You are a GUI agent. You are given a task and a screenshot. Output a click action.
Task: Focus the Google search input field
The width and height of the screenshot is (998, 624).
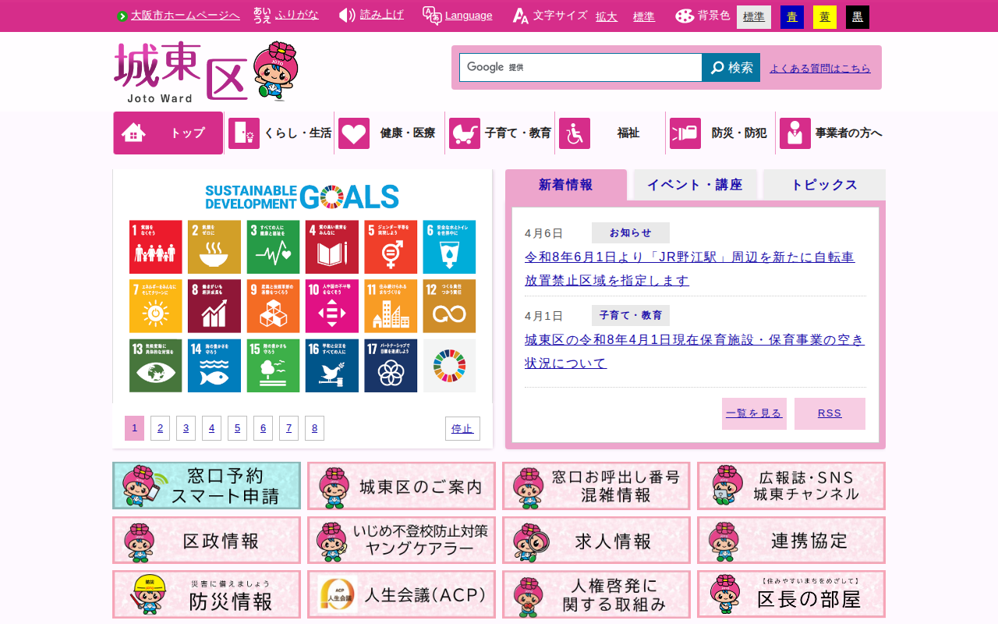click(x=581, y=67)
